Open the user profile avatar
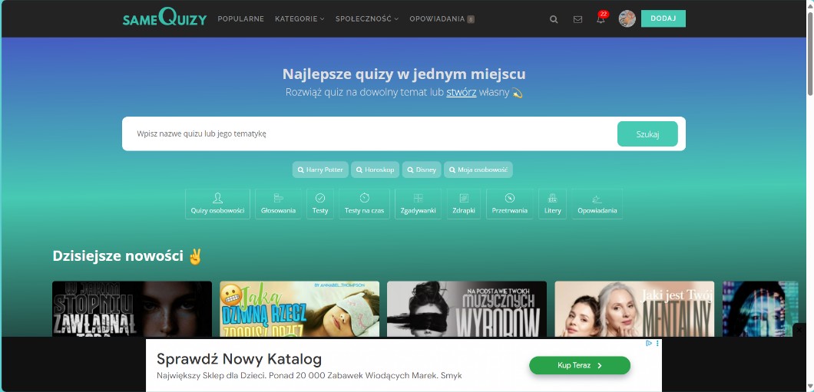The image size is (814, 392). 627,19
